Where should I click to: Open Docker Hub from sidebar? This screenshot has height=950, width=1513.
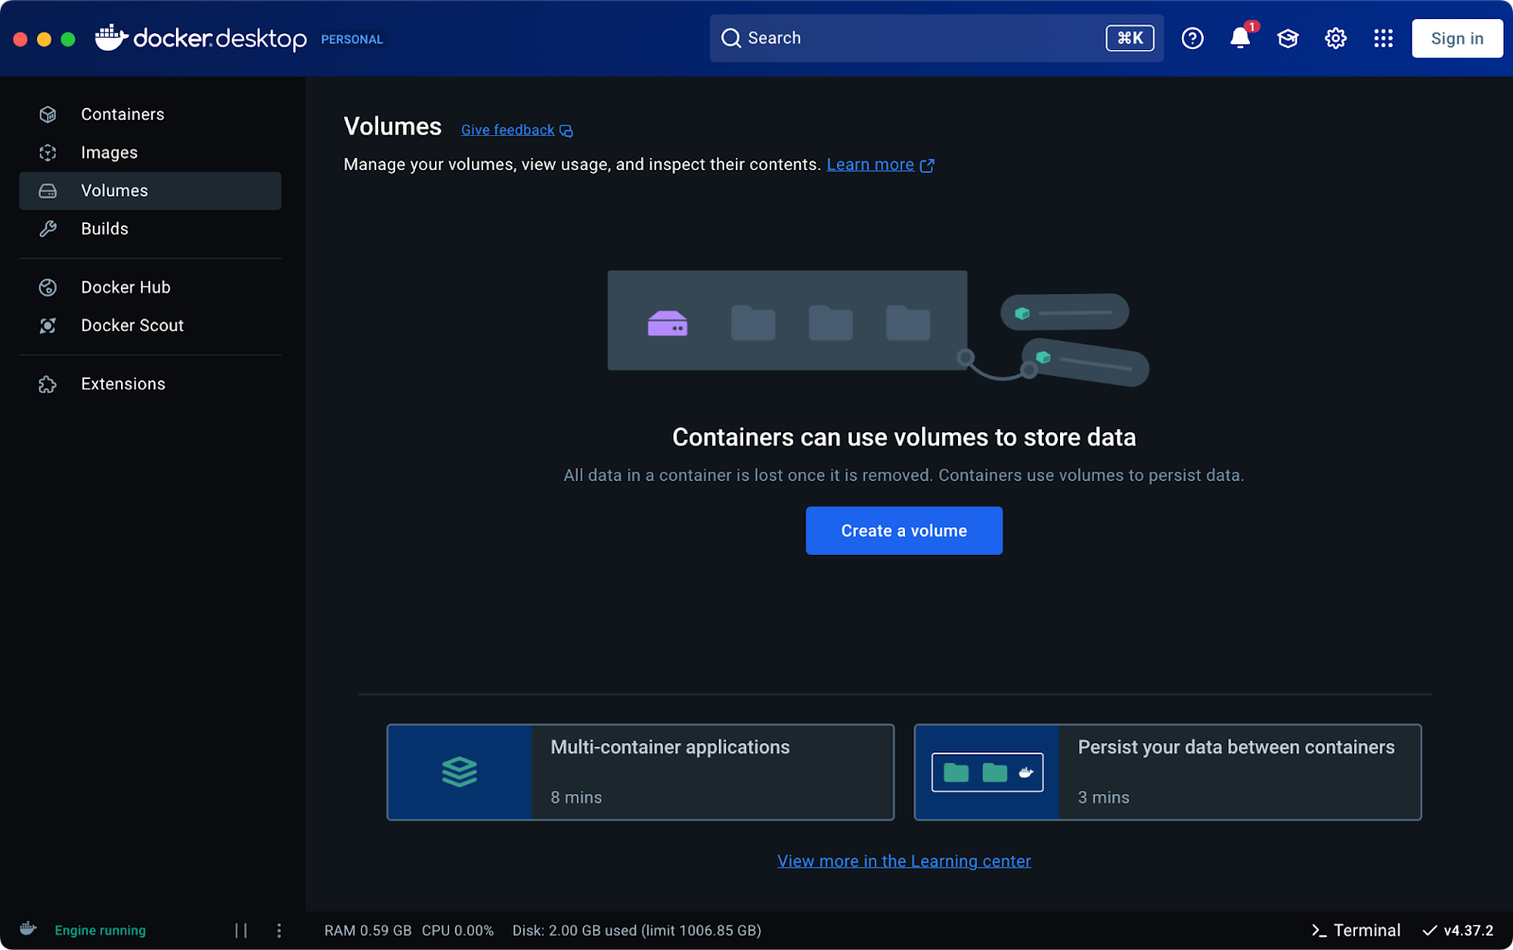pyautogui.click(x=150, y=287)
